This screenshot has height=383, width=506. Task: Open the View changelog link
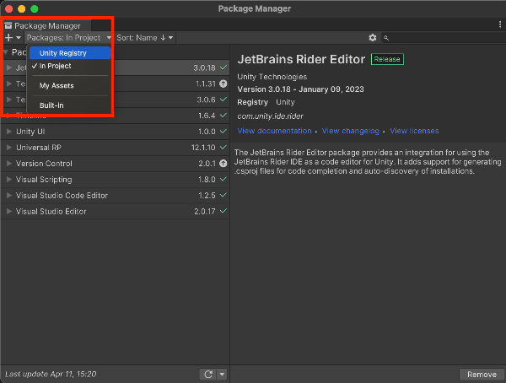351,131
